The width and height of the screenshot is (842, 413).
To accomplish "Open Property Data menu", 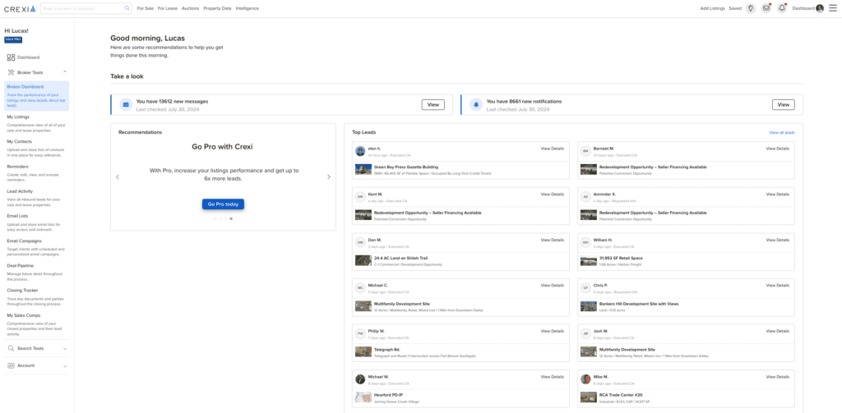I will [217, 8].
